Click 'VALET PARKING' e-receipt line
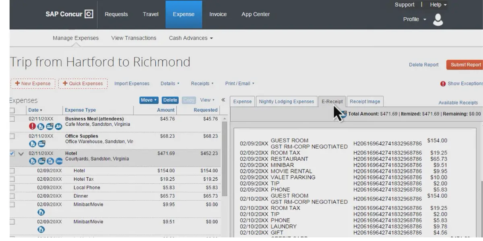The width and height of the screenshot is (483, 241). [293, 177]
